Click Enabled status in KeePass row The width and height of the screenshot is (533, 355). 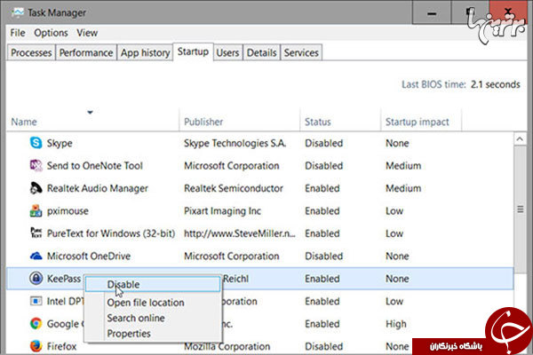[322, 279]
